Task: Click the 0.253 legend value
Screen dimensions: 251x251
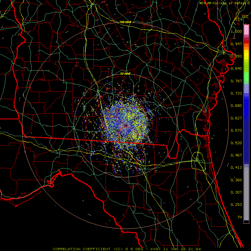Action: pyautogui.click(x=236, y=205)
